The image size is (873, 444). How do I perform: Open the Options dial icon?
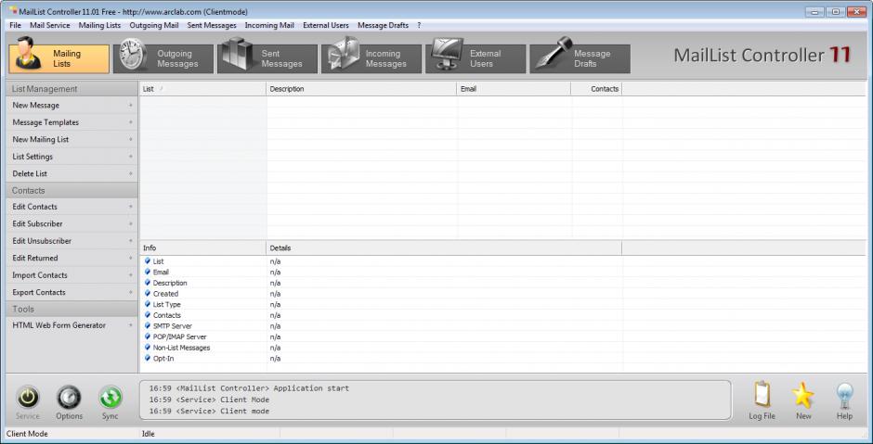pyautogui.click(x=69, y=398)
